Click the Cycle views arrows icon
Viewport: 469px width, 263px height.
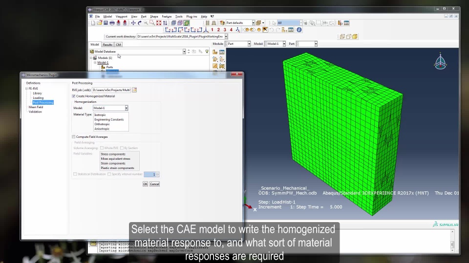(165, 23)
